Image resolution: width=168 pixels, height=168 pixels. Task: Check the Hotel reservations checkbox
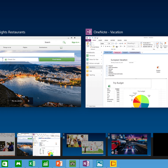[x=107, y=67]
